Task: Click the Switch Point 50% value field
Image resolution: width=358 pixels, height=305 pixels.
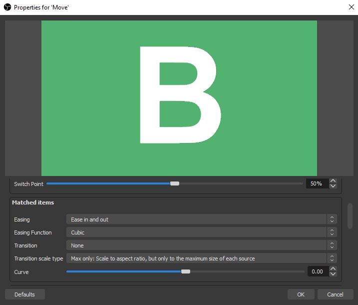Action: [x=316, y=184]
